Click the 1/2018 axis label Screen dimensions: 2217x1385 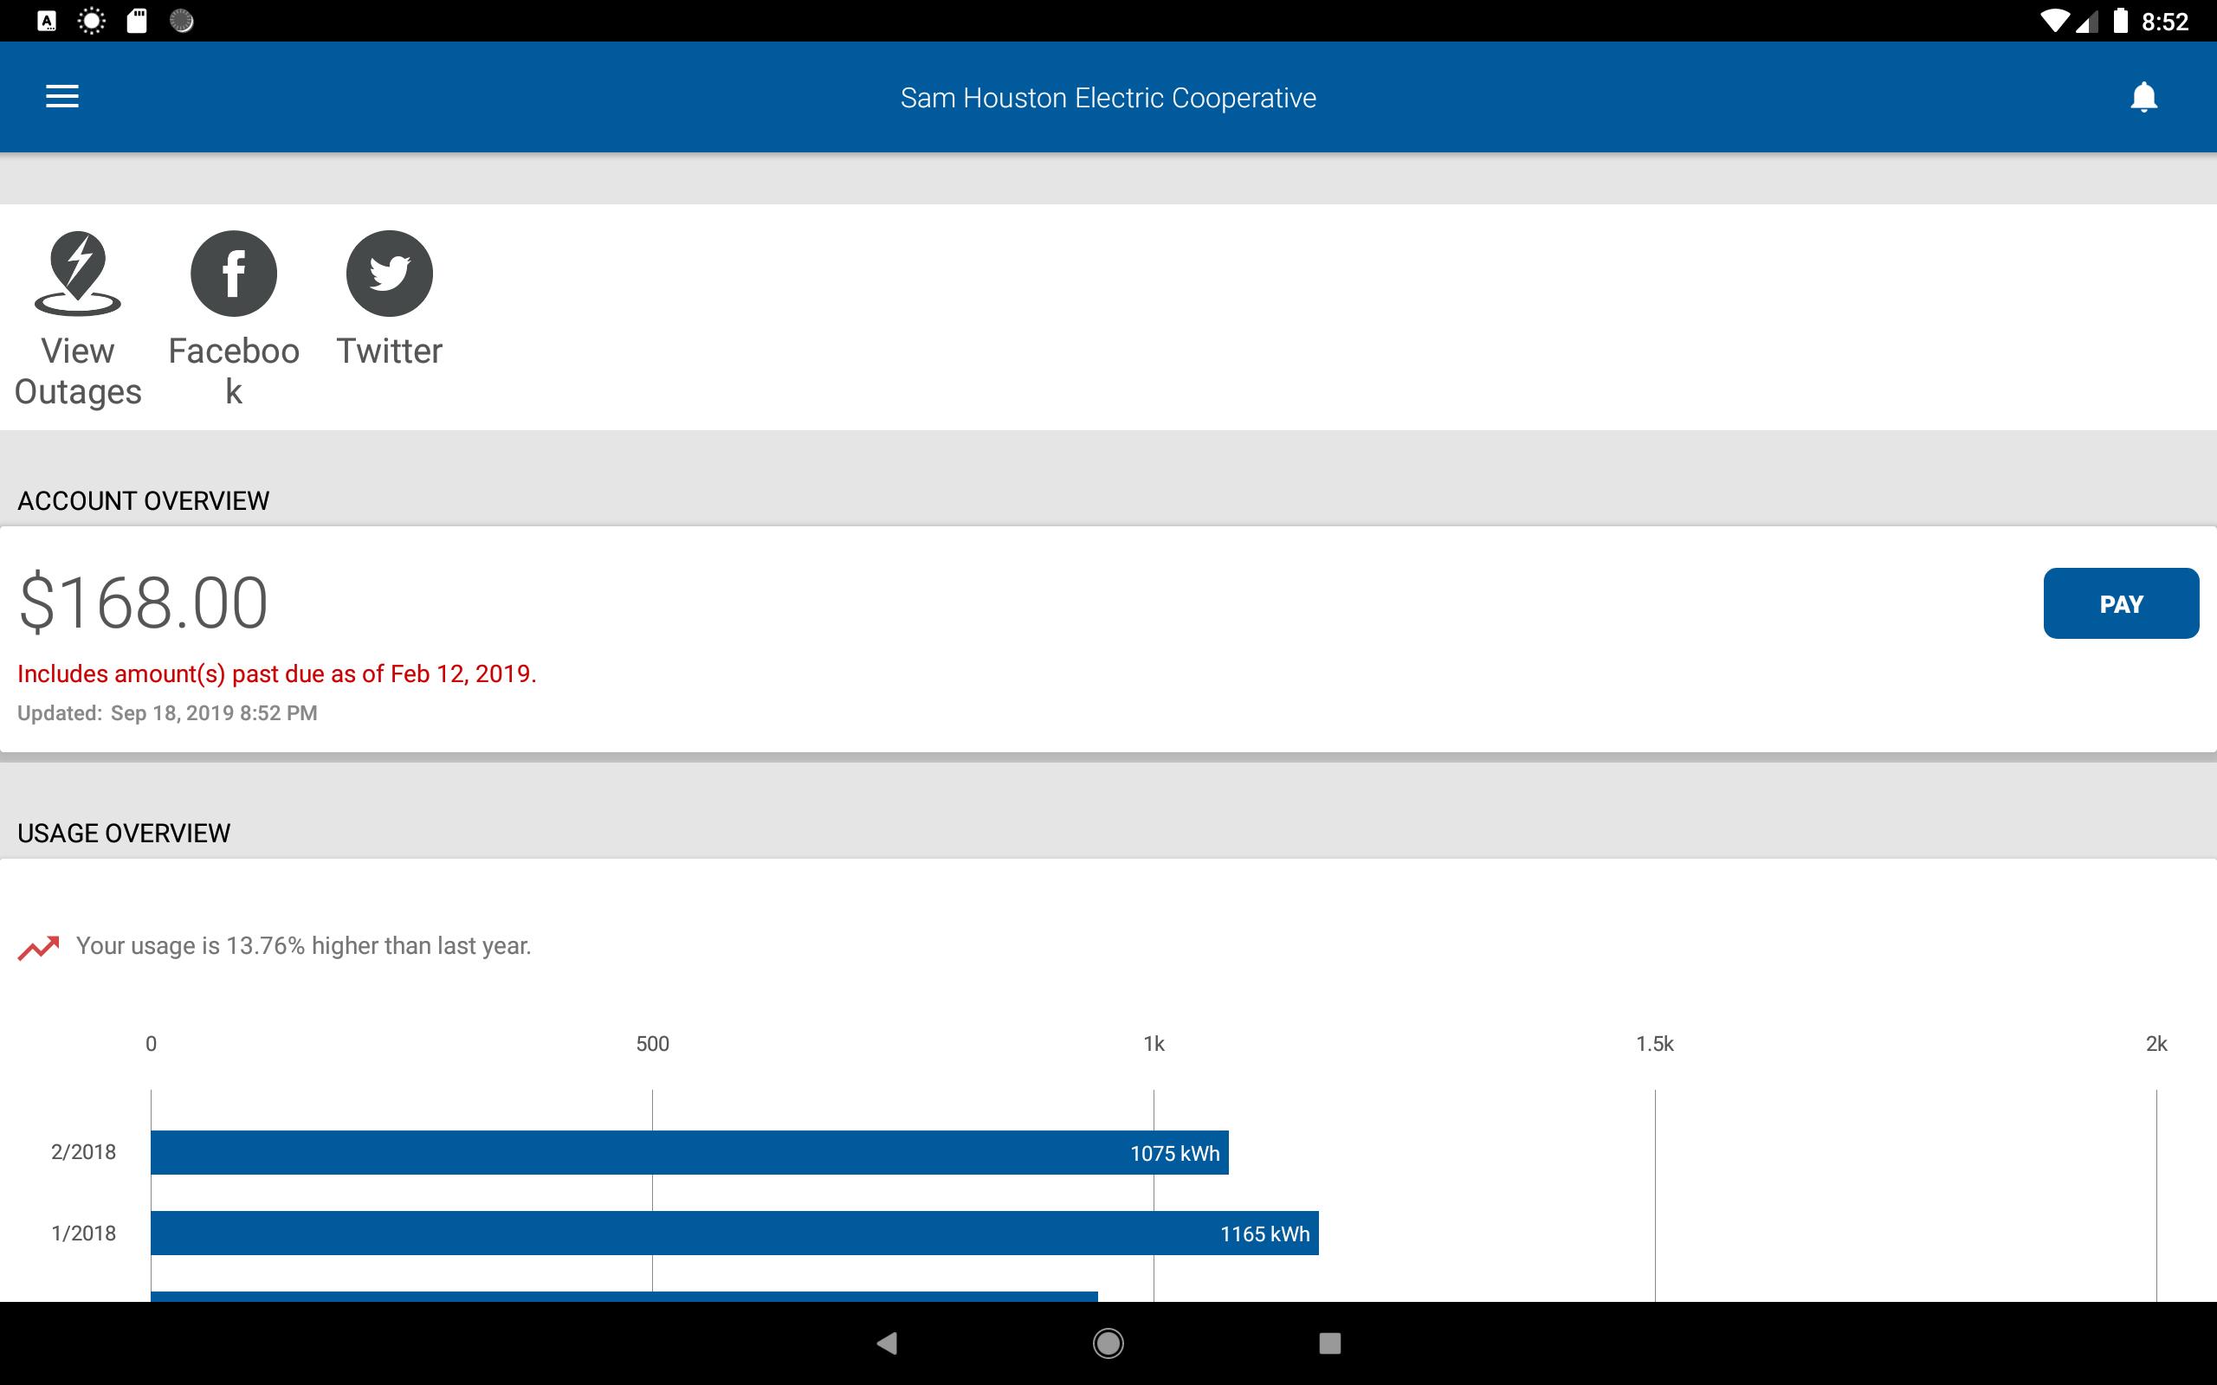[83, 1233]
